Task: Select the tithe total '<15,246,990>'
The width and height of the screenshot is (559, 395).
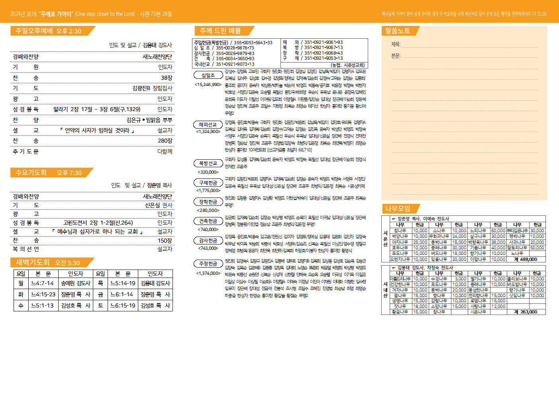Action: [208, 84]
